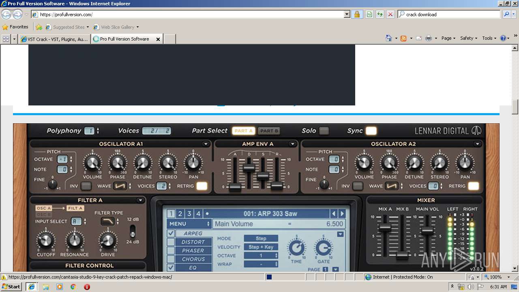Open the Tools menu
The height and width of the screenshot is (292, 519).
point(489,38)
